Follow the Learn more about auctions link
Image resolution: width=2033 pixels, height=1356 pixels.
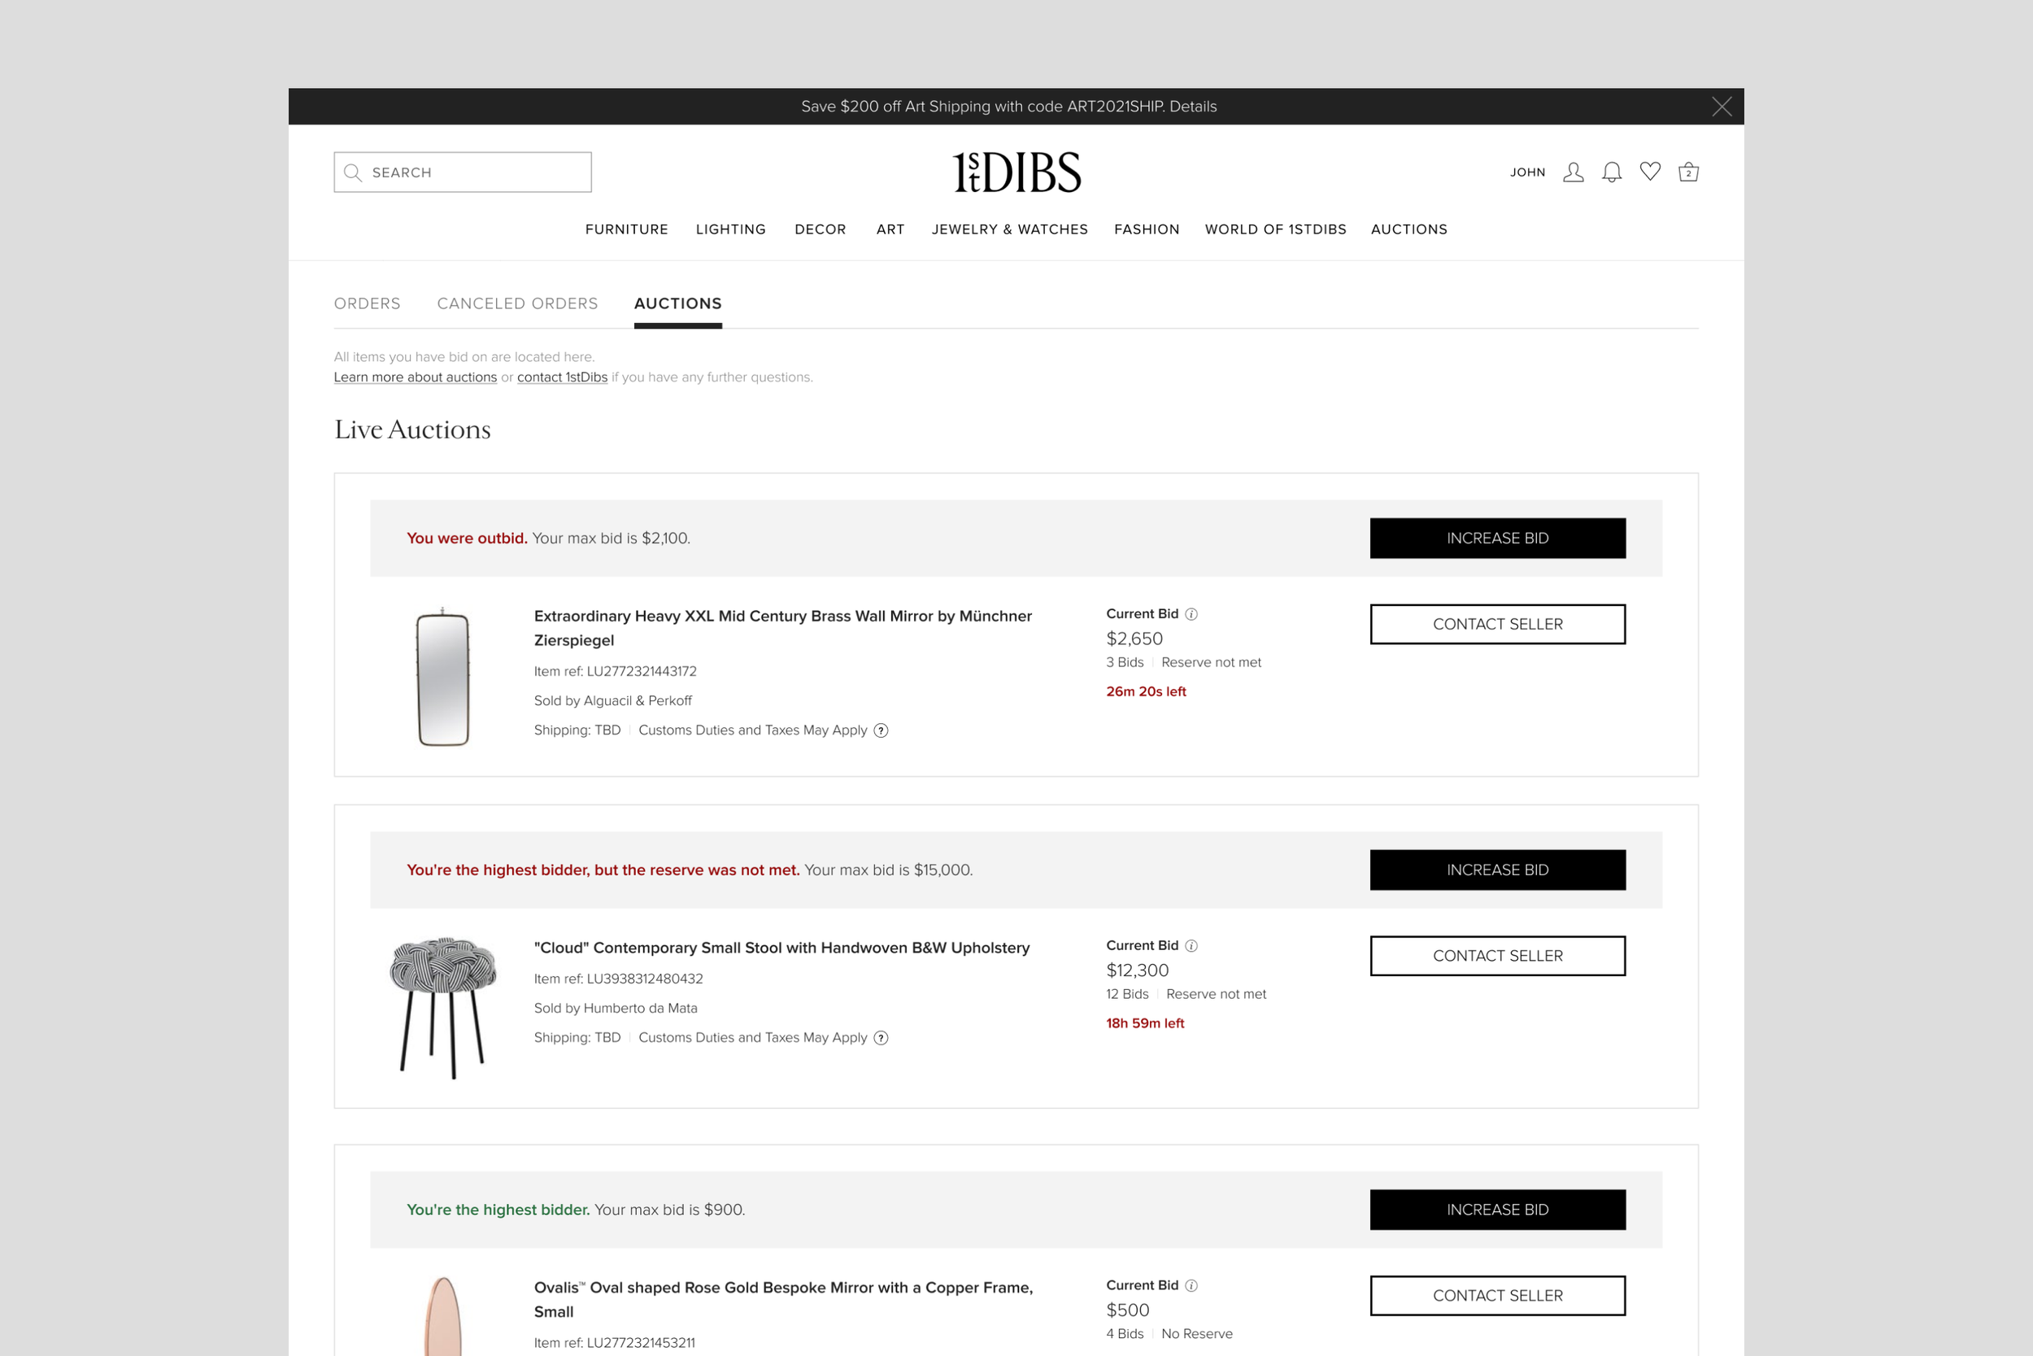pyautogui.click(x=415, y=377)
